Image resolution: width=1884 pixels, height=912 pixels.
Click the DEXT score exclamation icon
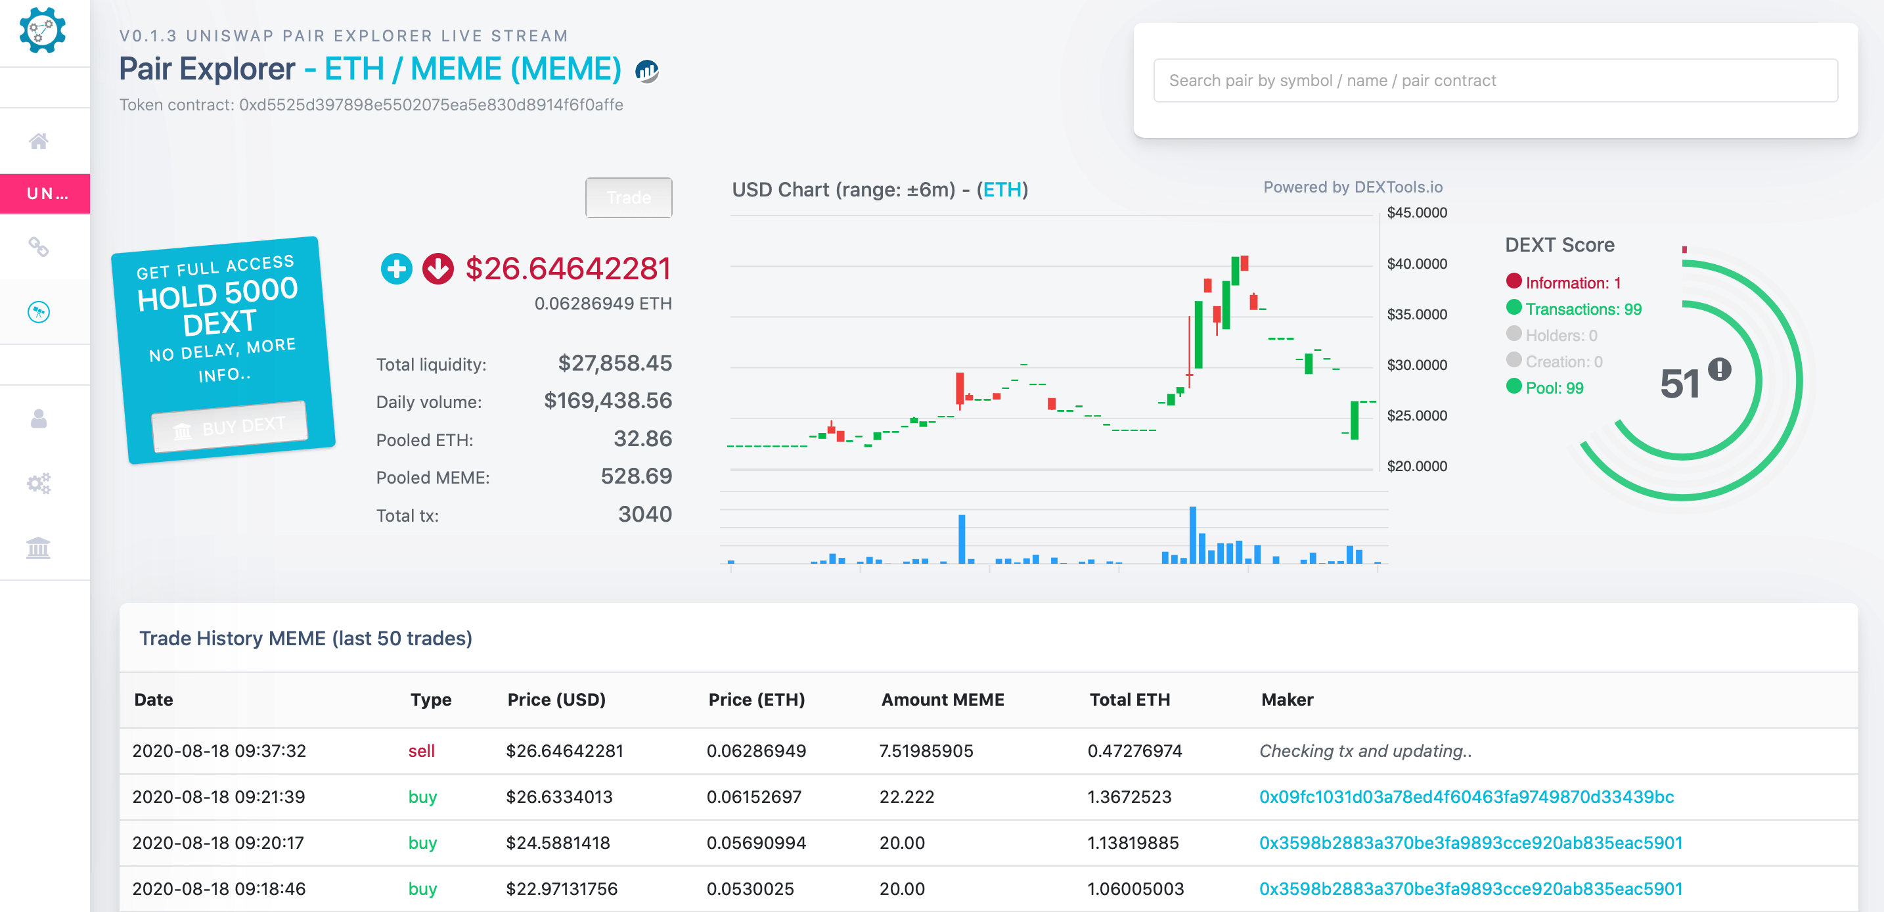[1718, 369]
